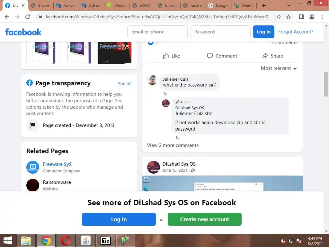Close the active DiLshad Facebook tab

[23, 5]
